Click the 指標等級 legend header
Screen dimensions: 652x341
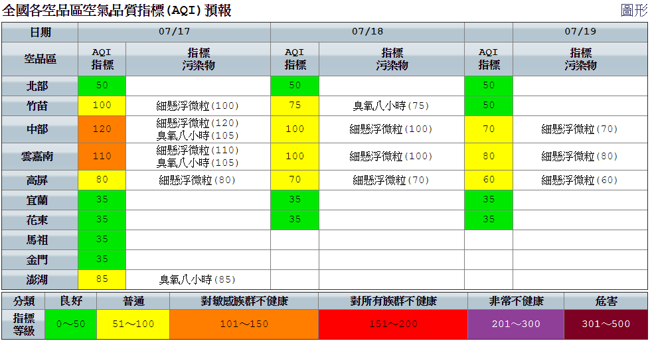coord(24,324)
